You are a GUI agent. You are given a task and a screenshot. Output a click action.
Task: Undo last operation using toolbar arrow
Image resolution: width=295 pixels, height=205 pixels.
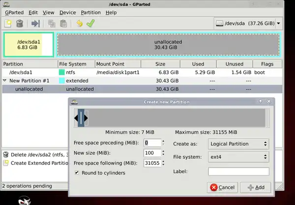[79, 23]
